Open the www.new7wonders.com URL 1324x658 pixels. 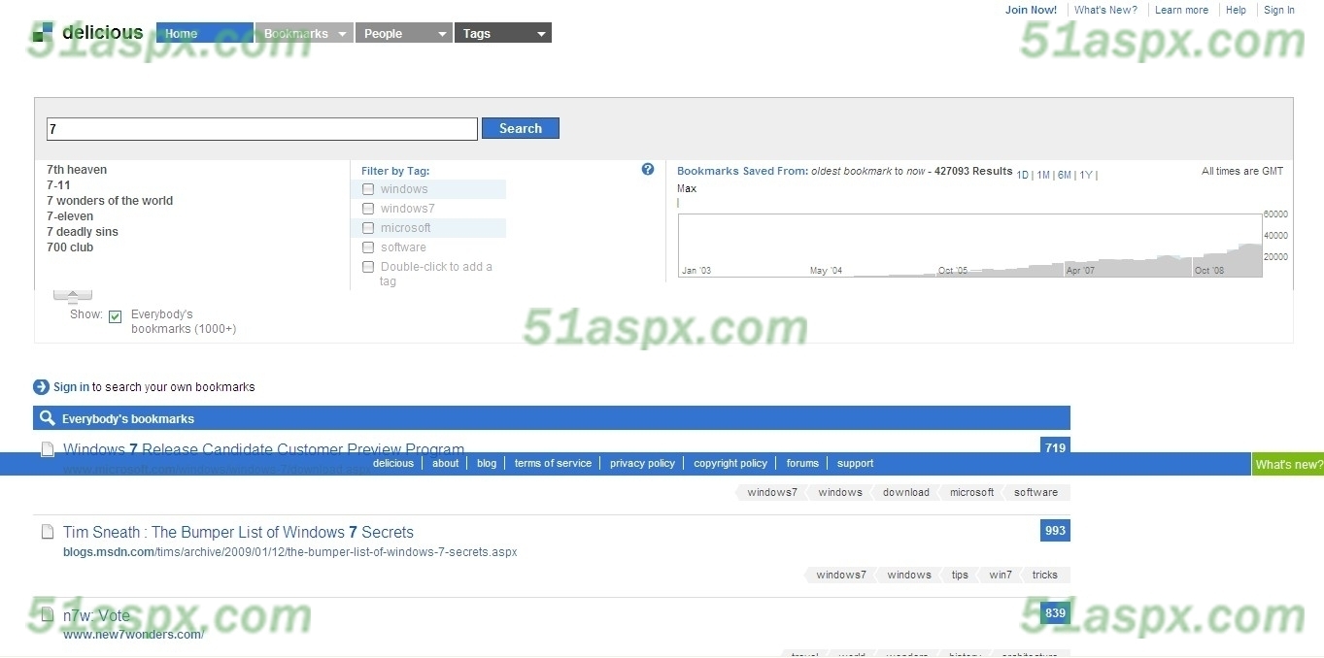[x=133, y=635]
